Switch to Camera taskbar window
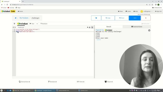This screenshot has width=163, height=92. point(89,90)
